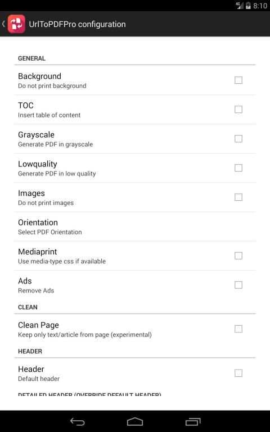The height and width of the screenshot is (432, 270).
Task: Tap the UrlToPDFPro configuration title
Action: (78, 24)
